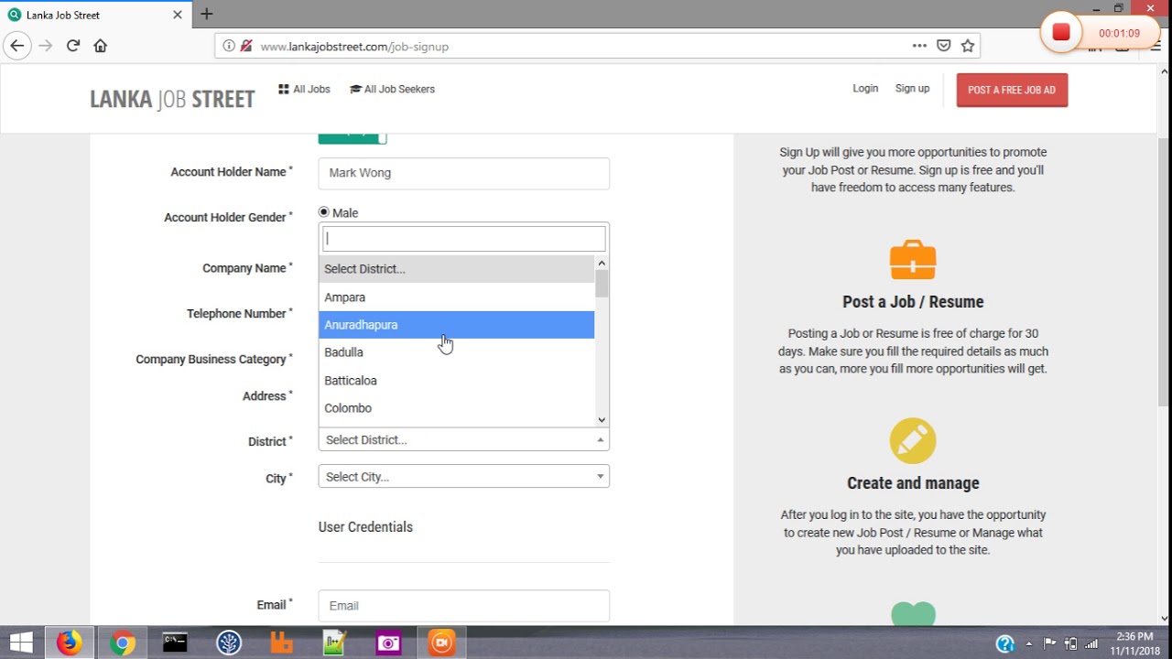
Task: Open Windows Start menu
Action: (x=21, y=643)
